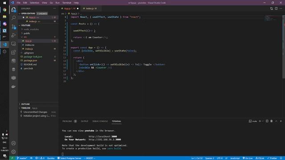Click the open changes icon in editor toolbar
The image size is (285, 160).
click(x=272, y=8)
